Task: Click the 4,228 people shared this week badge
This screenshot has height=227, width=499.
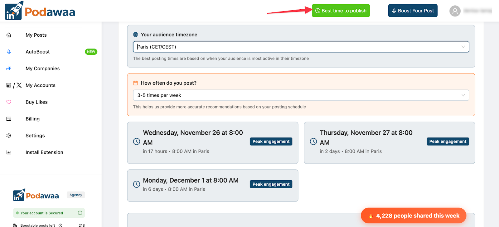Action: tap(413, 215)
